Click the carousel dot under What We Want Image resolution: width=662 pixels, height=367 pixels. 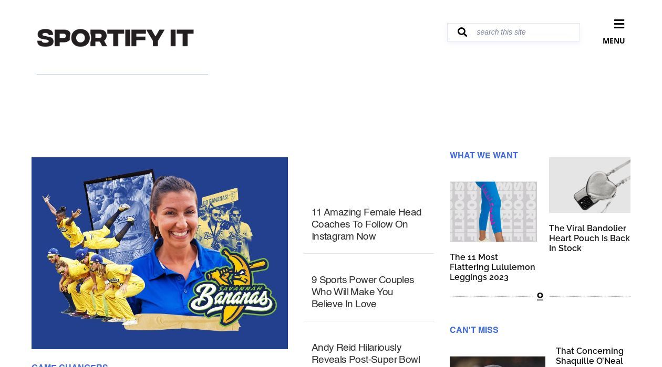point(540,296)
